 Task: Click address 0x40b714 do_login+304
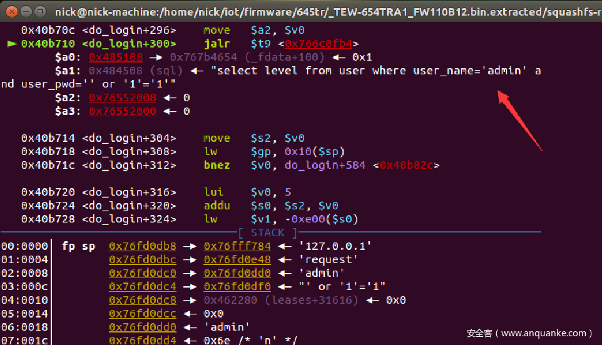[99, 138]
